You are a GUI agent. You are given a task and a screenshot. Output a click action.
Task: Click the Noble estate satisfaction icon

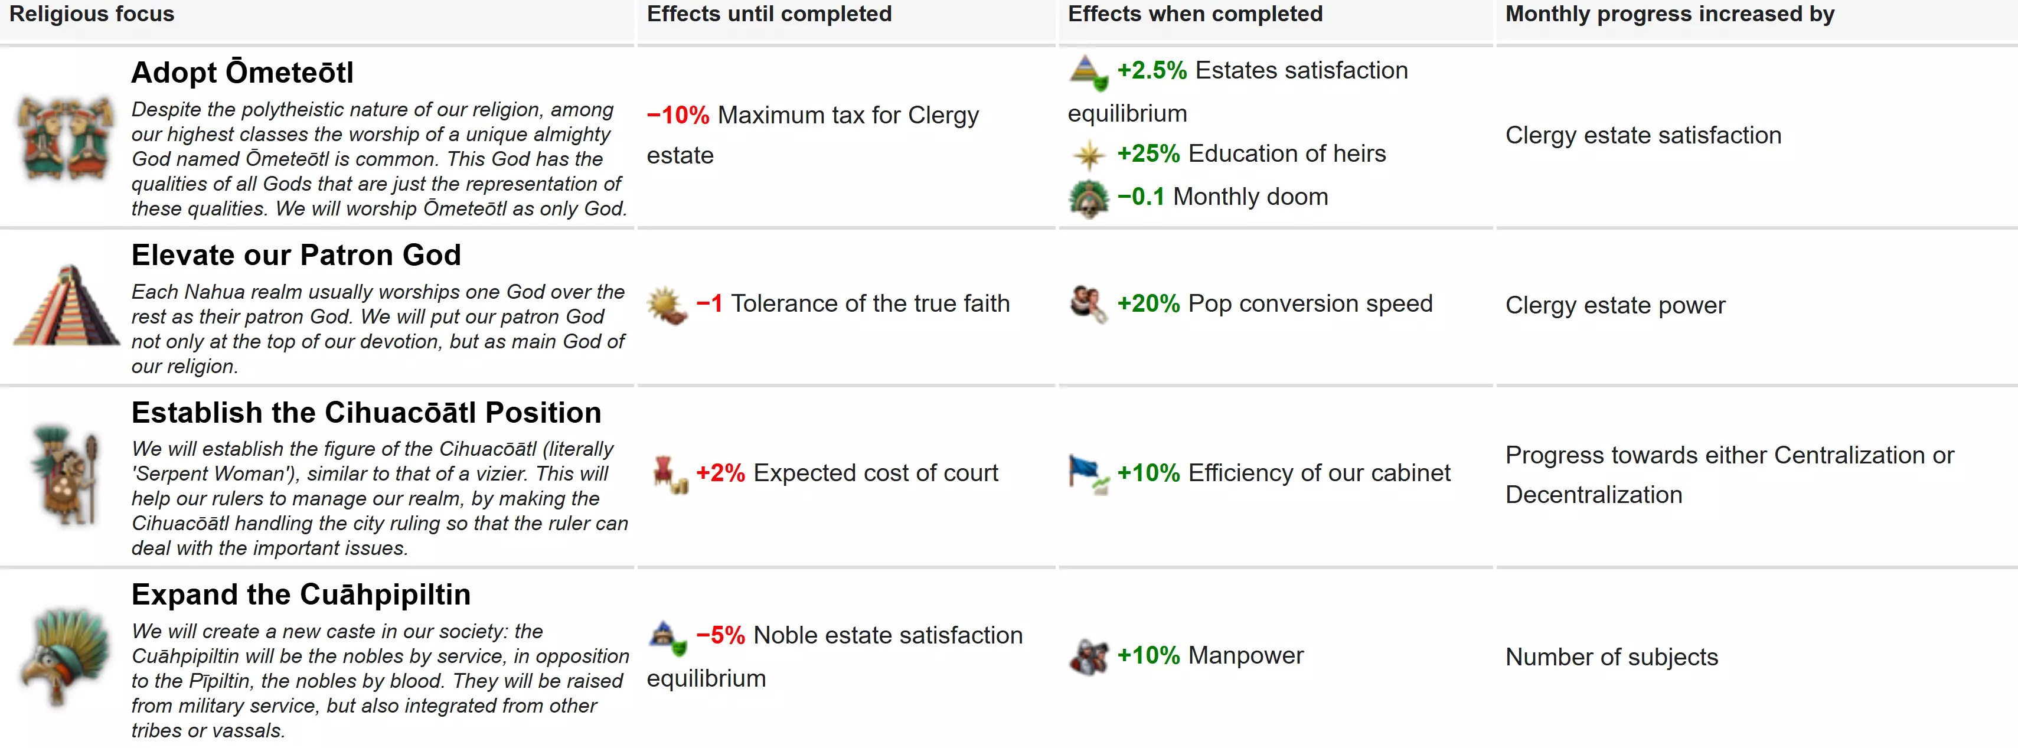click(x=667, y=638)
